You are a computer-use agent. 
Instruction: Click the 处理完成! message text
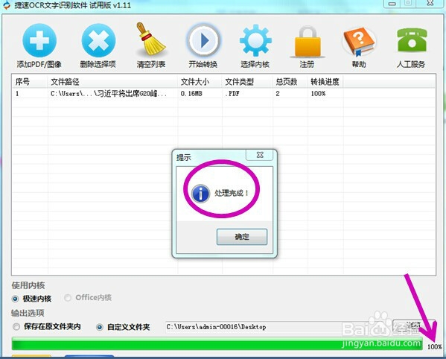point(232,193)
